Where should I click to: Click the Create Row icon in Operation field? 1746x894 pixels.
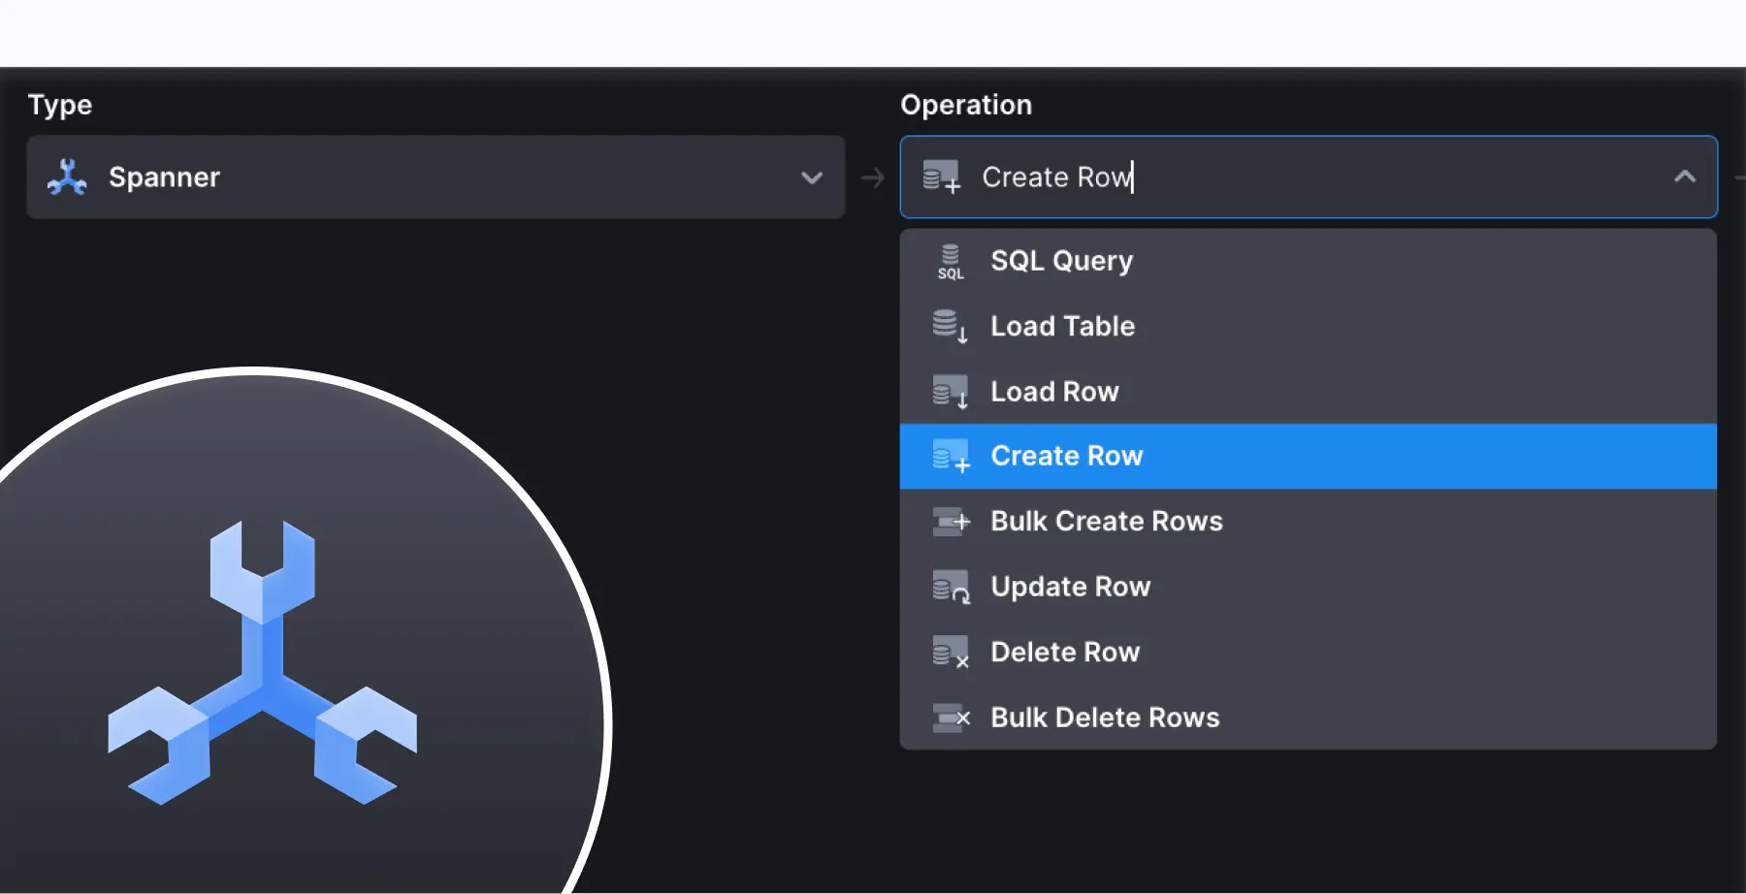point(941,177)
